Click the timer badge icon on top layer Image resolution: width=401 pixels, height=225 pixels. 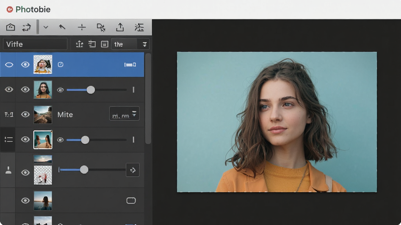[x=60, y=64]
